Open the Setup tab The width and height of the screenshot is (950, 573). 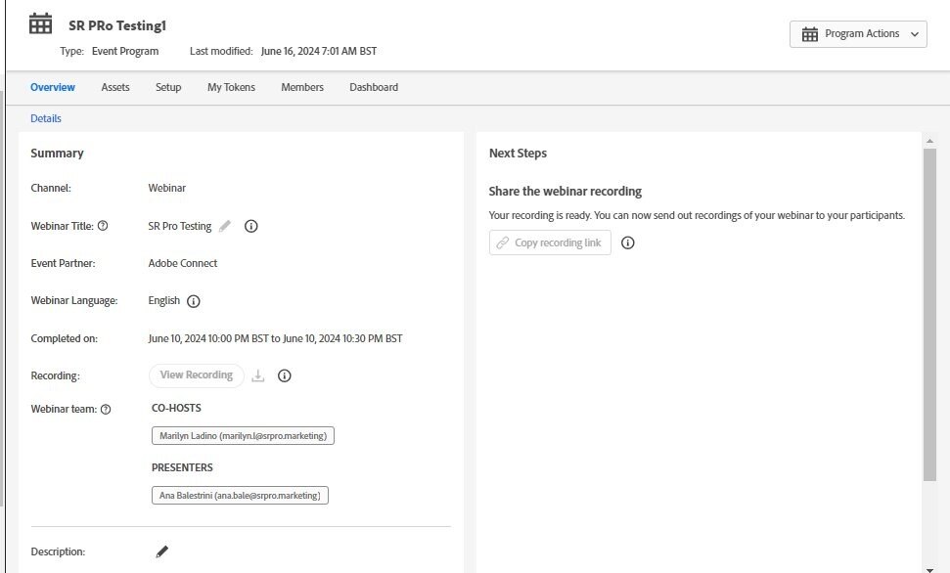pos(168,87)
